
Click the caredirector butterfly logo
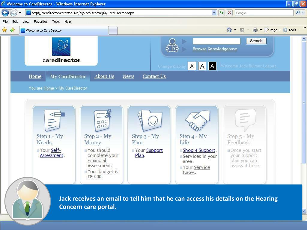[x=61, y=46]
